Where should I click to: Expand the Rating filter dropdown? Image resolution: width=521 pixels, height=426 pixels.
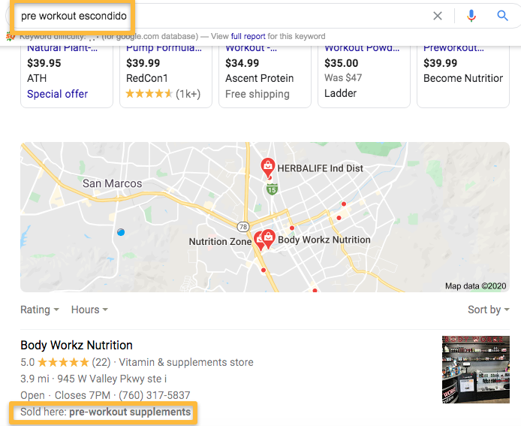(x=40, y=310)
